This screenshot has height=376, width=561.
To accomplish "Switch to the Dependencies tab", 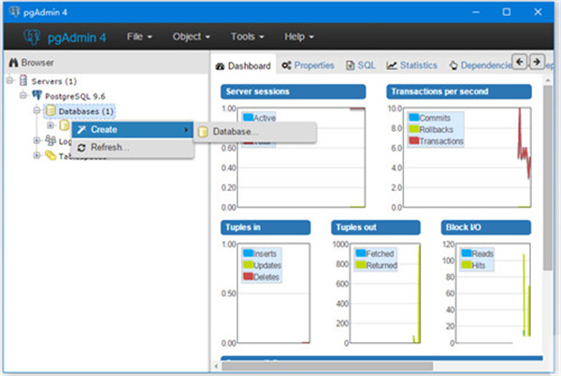I will click(480, 65).
